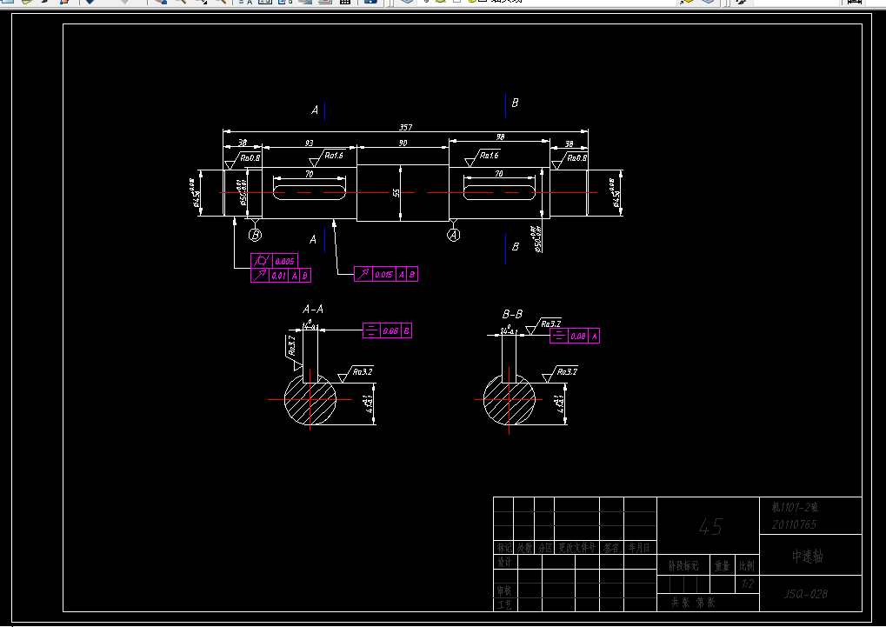Select the drawing number JSQ-028
Viewport: 886px width, 627px height.
coord(806,594)
